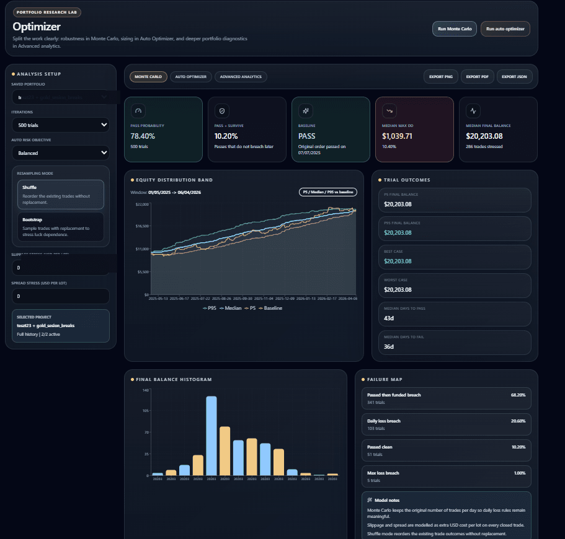Screen dimensions: 565x539
Task: Open the Saved Portfolio dropdown
Action: [x=61, y=97]
